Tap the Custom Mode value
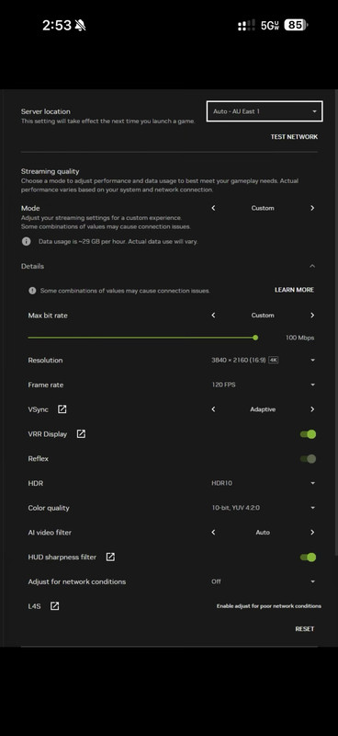Image resolution: width=338 pixels, height=736 pixels. pos(263,208)
